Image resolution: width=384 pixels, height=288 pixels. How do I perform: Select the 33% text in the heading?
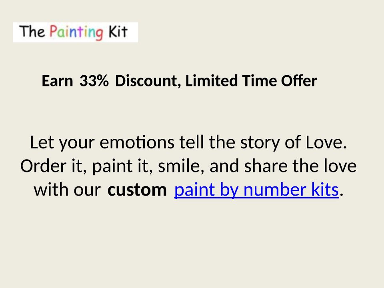pyautogui.click(x=94, y=81)
